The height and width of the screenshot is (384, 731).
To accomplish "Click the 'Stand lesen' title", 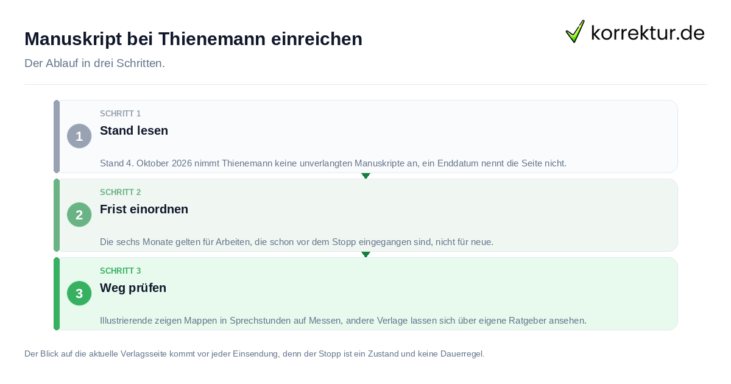I will [134, 130].
